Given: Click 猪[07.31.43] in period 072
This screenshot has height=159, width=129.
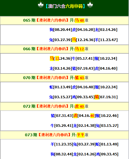Looking at the screenshot, I should (62, 116).
